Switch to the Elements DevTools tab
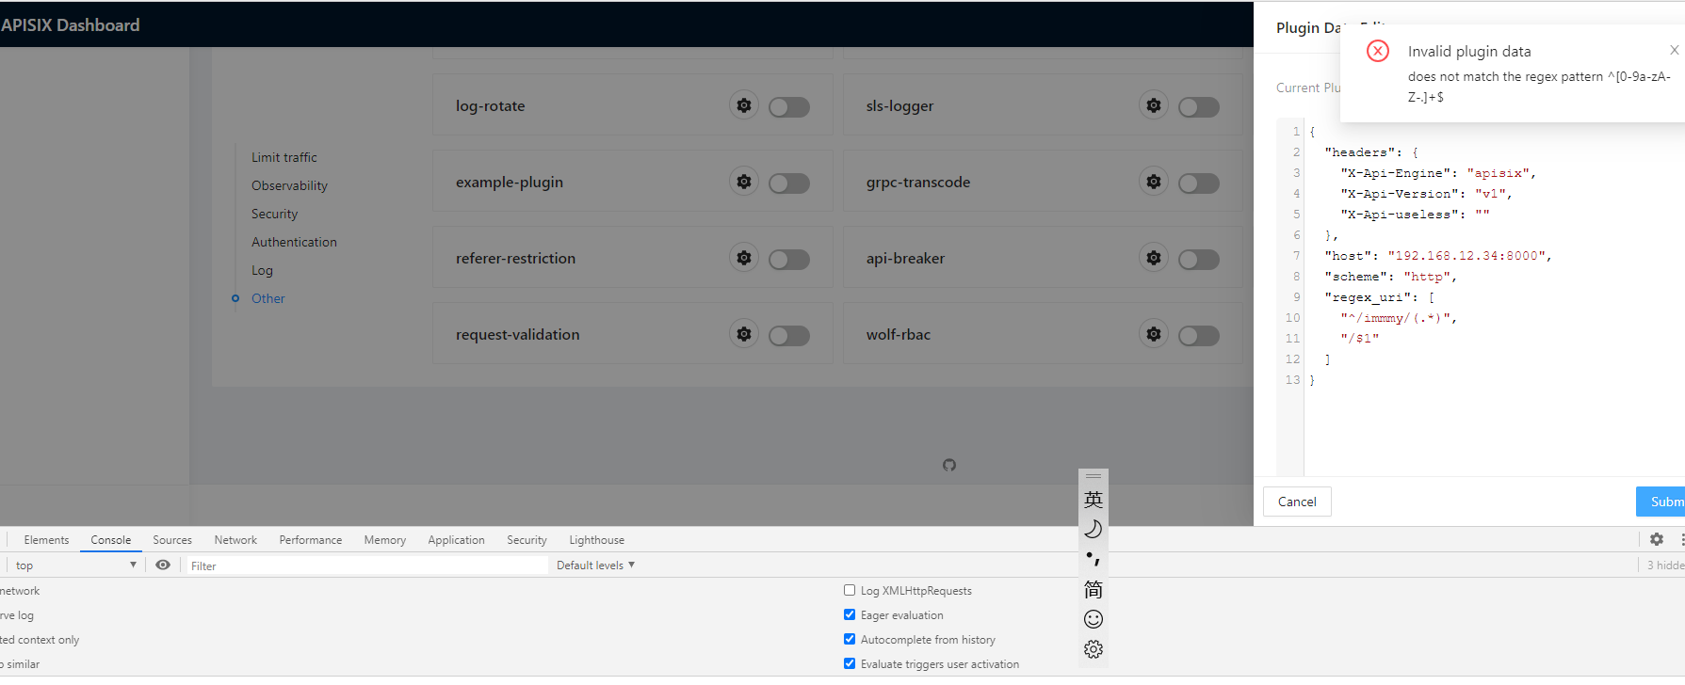The width and height of the screenshot is (1685, 685). tap(46, 540)
